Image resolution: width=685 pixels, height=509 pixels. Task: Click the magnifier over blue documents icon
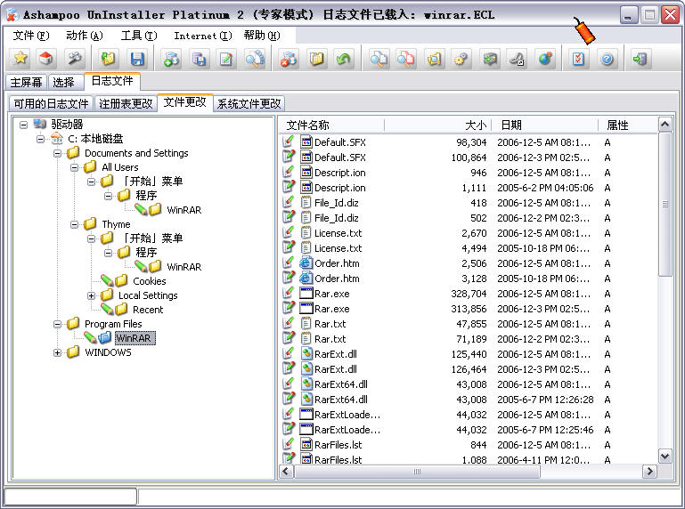pyautogui.click(x=378, y=58)
